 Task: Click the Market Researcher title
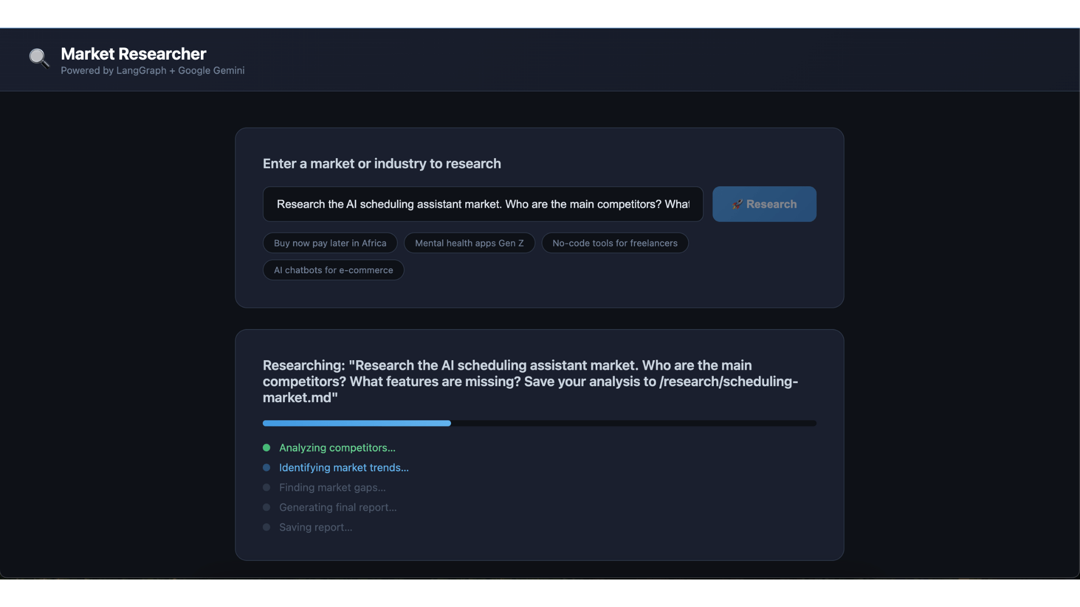click(x=133, y=54)
